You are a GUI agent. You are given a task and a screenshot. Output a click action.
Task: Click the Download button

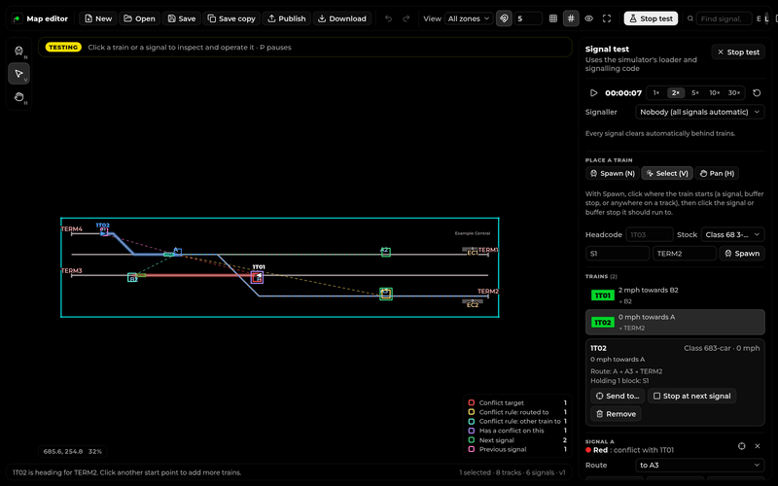click(x=342, y=18)
